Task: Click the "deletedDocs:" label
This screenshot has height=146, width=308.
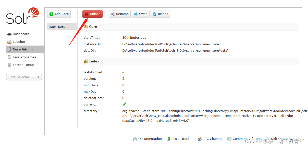Action: point(94,98)
